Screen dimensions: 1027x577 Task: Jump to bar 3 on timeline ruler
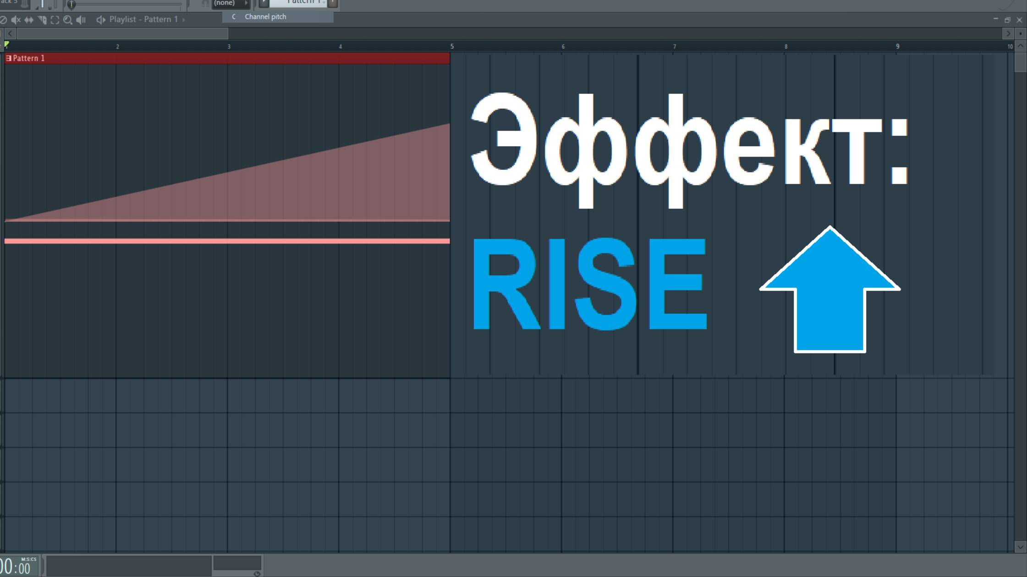(x=229, y=47)
